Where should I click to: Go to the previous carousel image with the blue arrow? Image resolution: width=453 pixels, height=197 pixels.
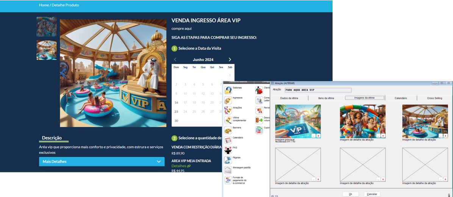pyautogui.click(x=63, y=73)
